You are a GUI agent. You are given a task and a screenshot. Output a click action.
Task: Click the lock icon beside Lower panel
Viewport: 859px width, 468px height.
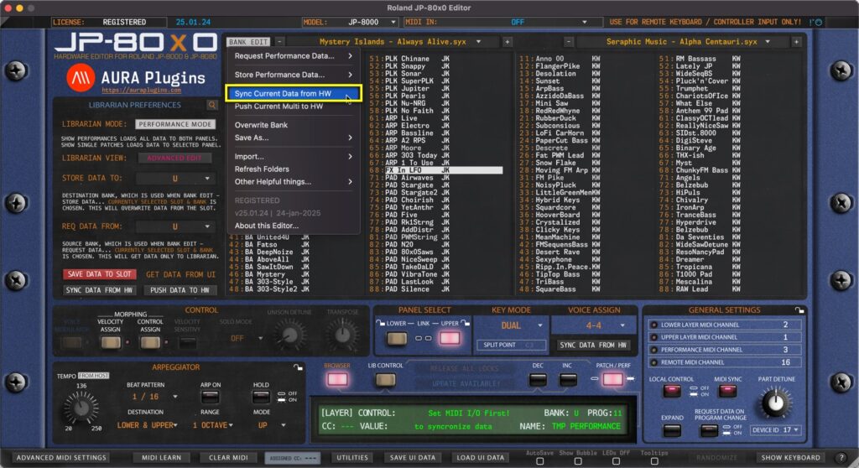(x=380, y=324)
